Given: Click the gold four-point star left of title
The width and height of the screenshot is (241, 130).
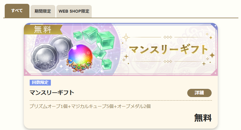Looking at the screenshot, I should (126, 37).
